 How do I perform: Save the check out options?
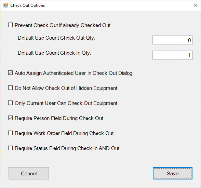(173, 173)
